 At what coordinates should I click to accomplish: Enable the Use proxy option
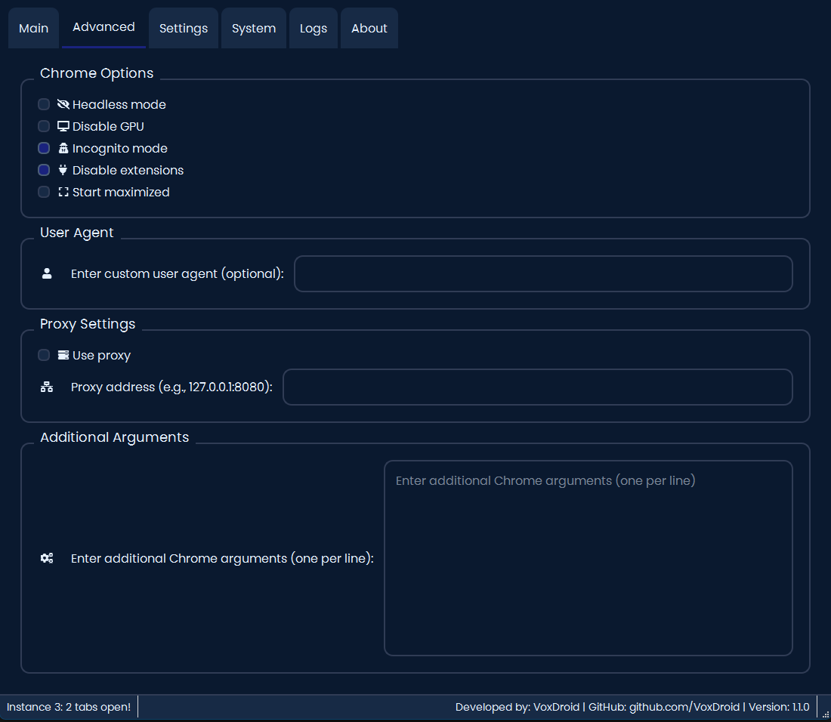(x=43, y=355)
